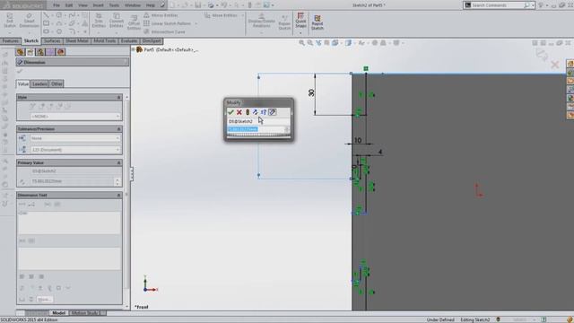Click the Zoom to Fit view icon

tap(301, 43)
